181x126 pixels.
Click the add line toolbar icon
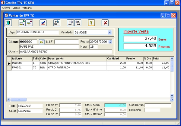[x=22, y=23]
